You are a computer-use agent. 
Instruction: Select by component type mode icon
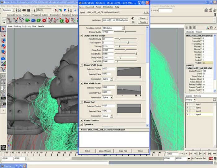coord(65,10)
